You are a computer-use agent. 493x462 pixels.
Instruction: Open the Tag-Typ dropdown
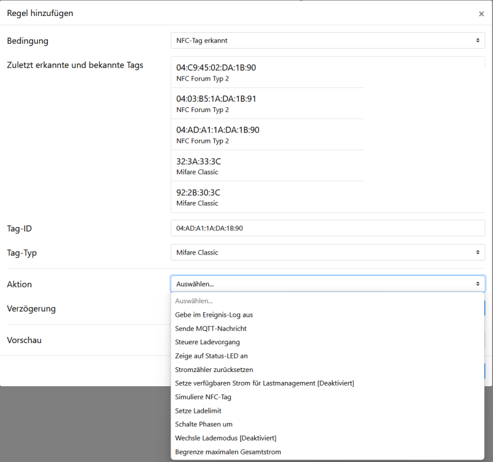tap(327, 253)
